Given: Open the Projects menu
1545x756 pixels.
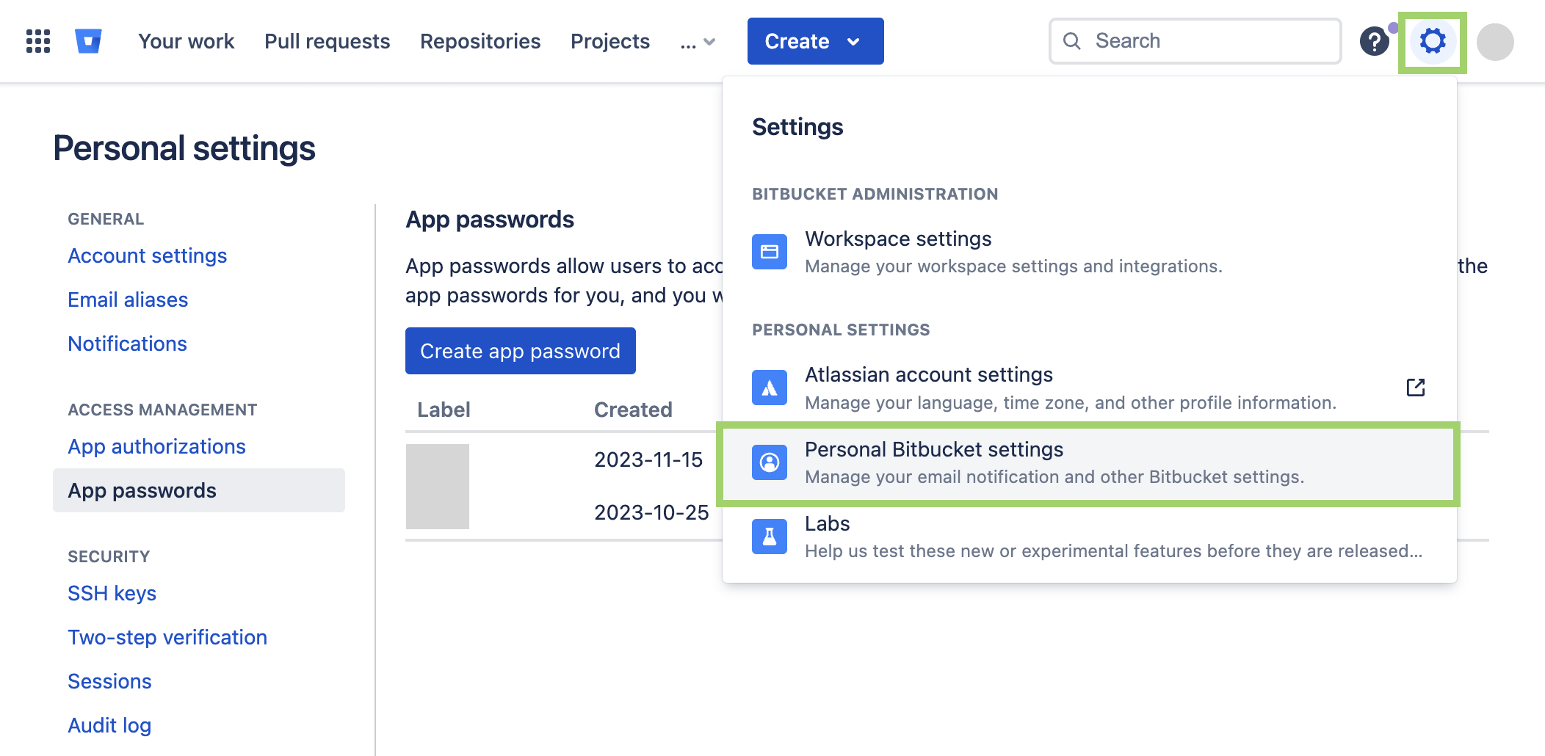Looking at the screenshot, I should [609, 41].
